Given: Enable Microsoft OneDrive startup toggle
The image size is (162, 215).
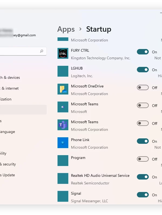Looking at the screenshot, I should pos(143,87).
